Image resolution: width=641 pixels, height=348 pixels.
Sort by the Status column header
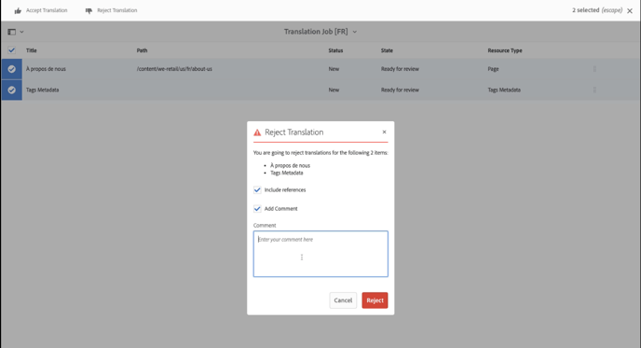(x=335, y=50)
